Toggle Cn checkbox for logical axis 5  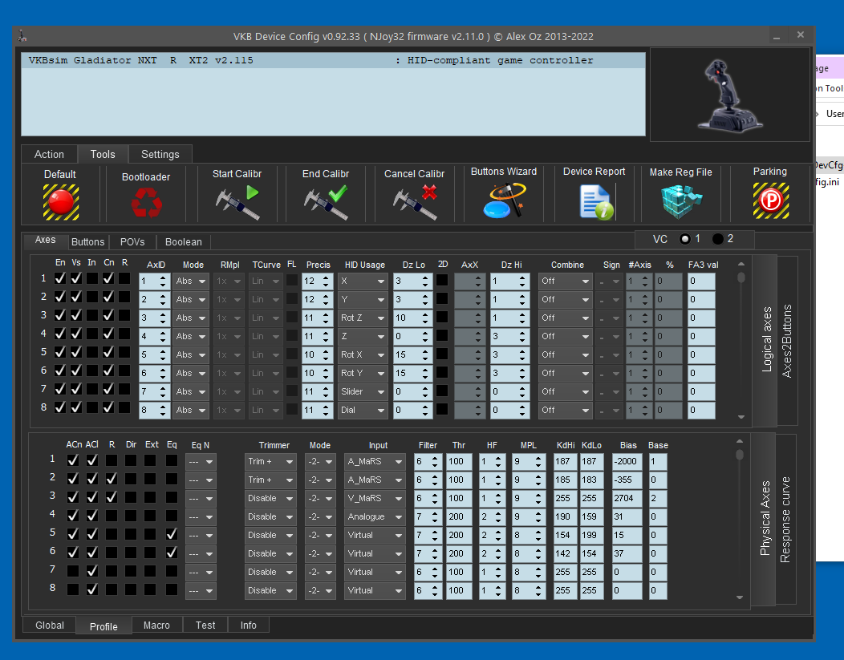[x=108, y=352]
